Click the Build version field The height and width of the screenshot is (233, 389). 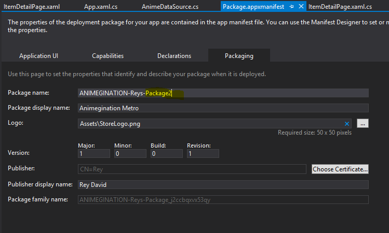[x=167, y=154]
